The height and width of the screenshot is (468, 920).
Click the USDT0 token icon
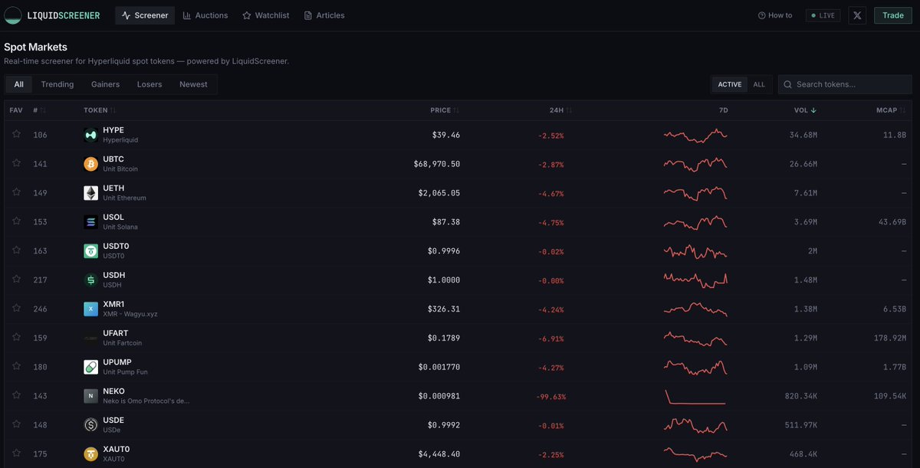pos(90,250)
